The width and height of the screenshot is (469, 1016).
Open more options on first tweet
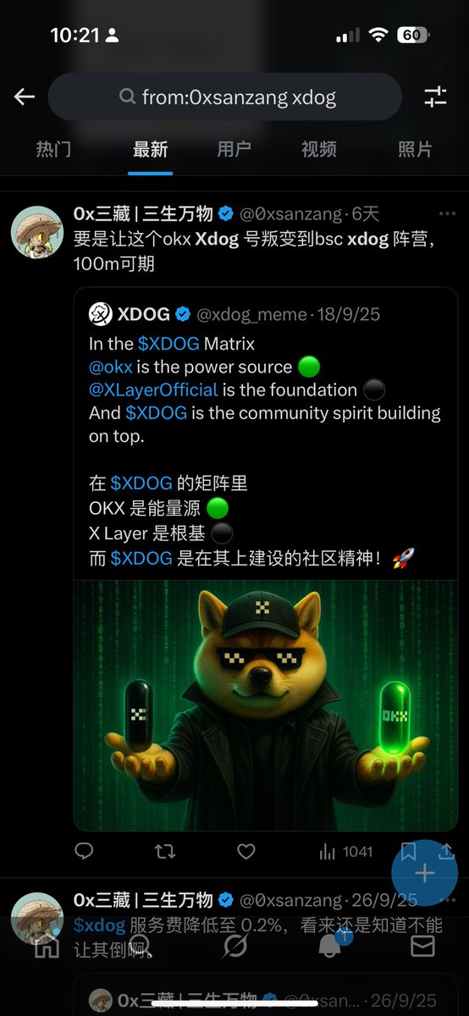click(447, 214)
